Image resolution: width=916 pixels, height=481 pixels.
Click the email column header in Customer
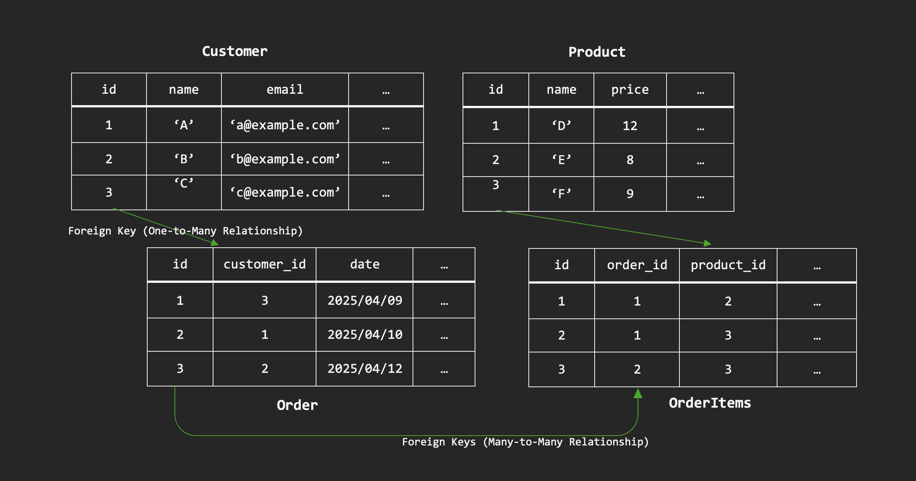click(x=285, y=90)
